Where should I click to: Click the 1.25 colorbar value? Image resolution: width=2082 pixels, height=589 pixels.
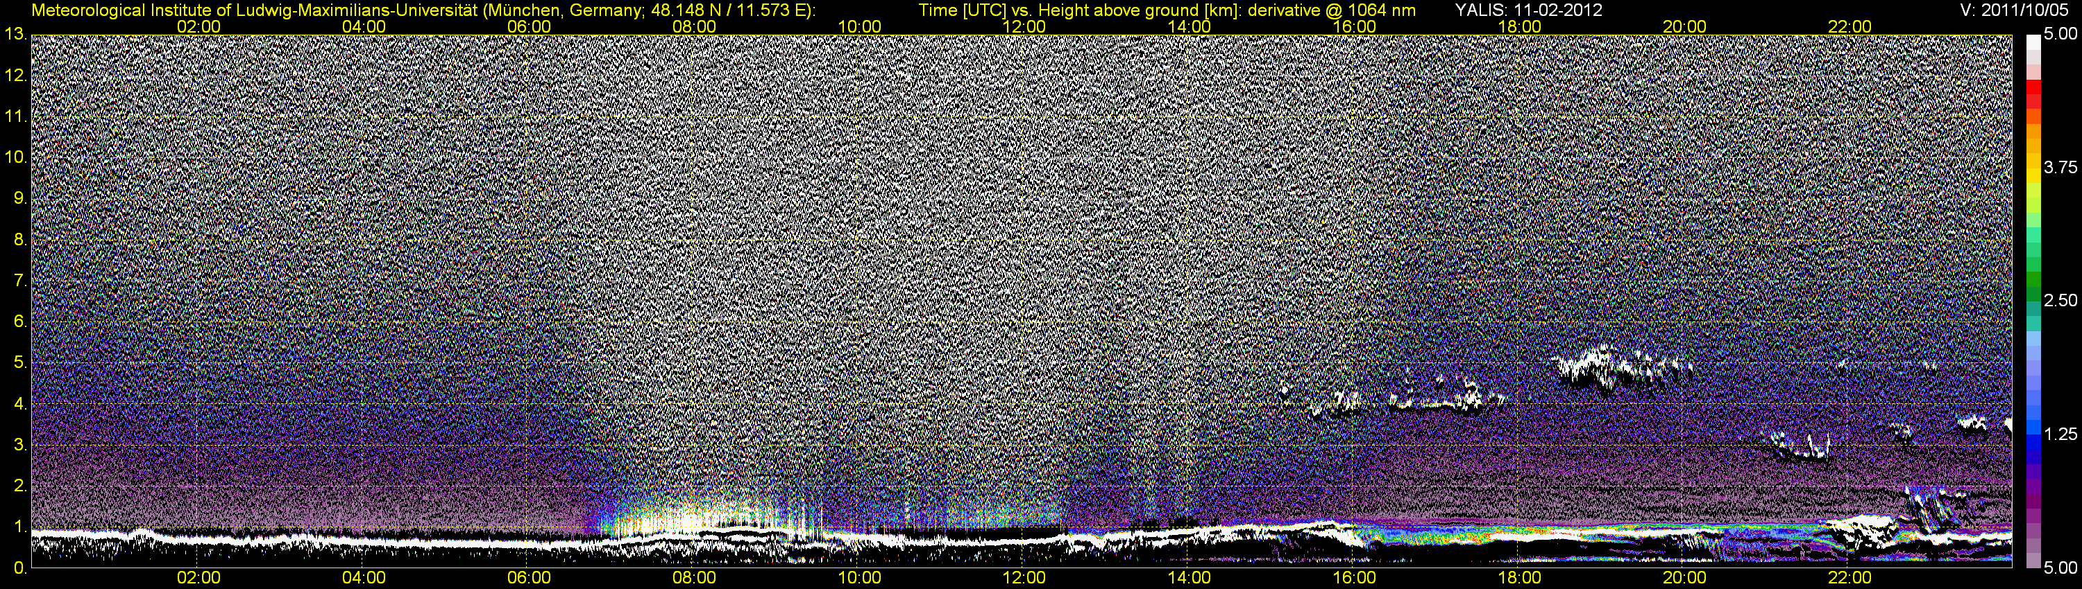2060,434
